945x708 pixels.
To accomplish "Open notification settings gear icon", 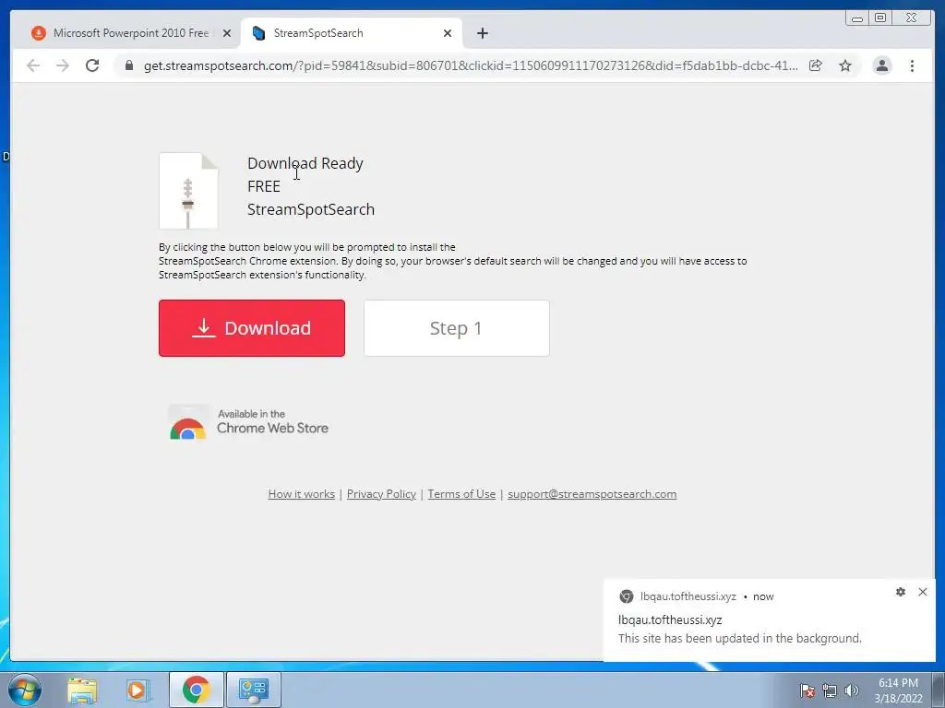I will [x=901, y=592].
